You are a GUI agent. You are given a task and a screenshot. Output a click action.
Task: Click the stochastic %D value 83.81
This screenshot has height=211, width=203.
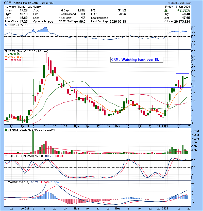59,156
